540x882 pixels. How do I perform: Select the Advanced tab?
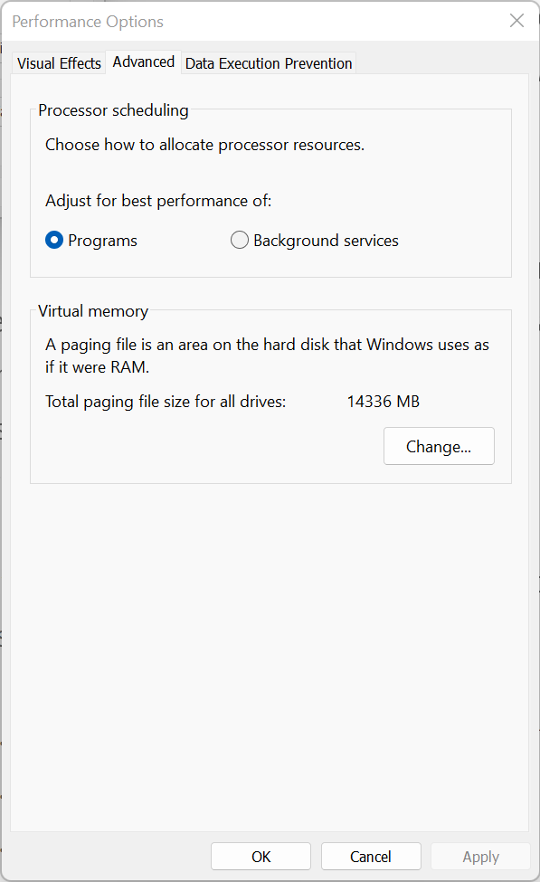(x=144, y=62)
